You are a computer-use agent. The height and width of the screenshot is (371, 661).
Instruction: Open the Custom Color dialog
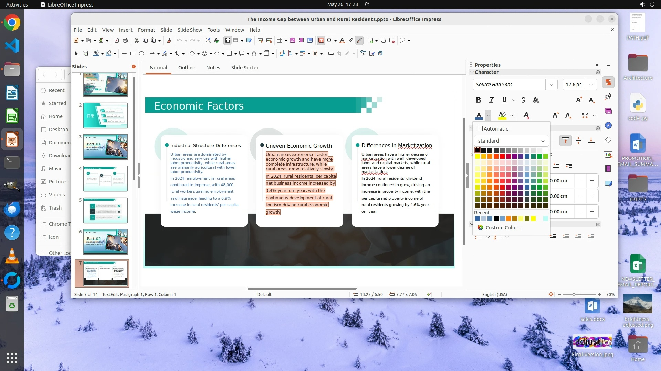[503, 228]
